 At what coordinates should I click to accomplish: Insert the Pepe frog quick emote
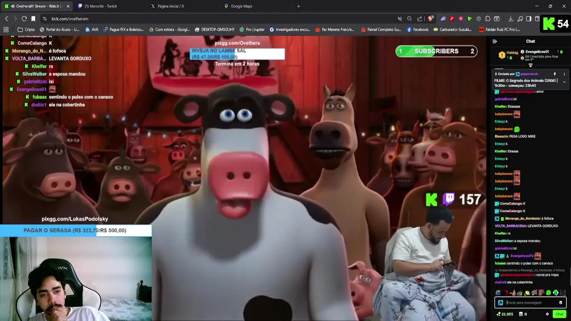pyautogui.click(x=498, y=293)
